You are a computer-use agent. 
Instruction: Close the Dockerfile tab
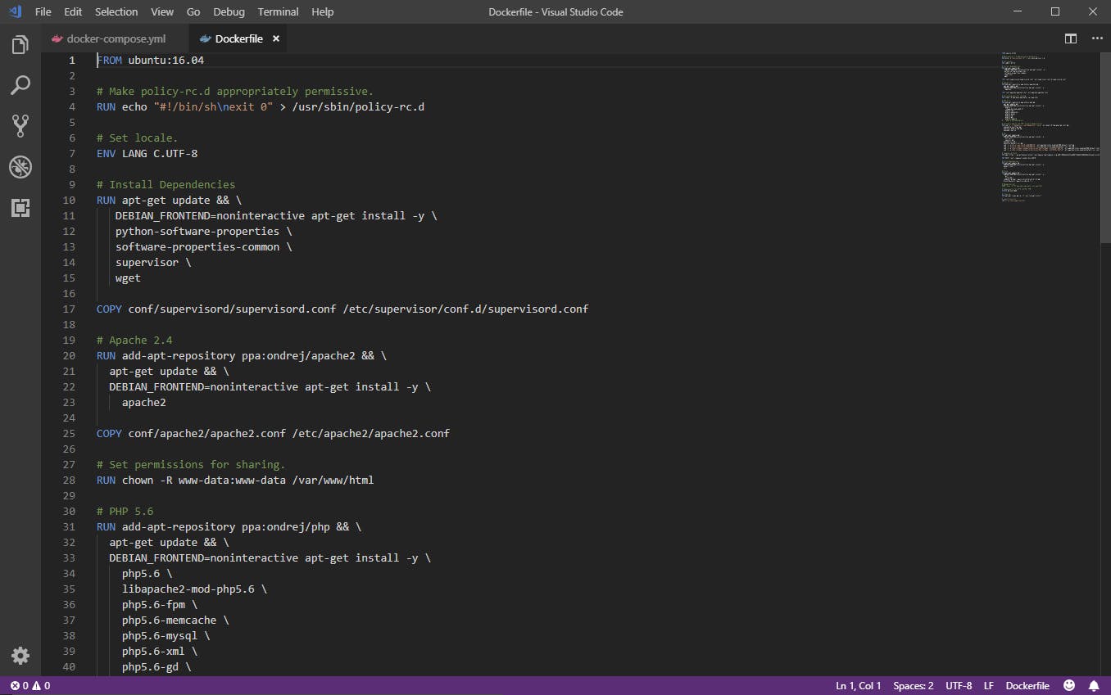[x=276, y=38]
